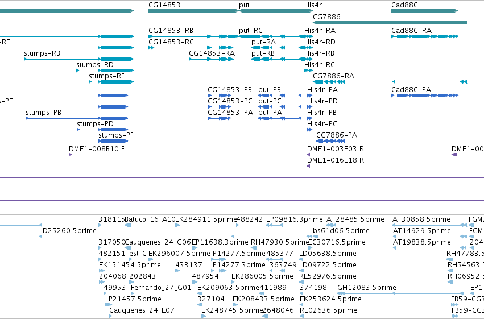Select the CG14853-RC transcript label
The height and width of the screenshot is (319, 484).
point(171,42)
